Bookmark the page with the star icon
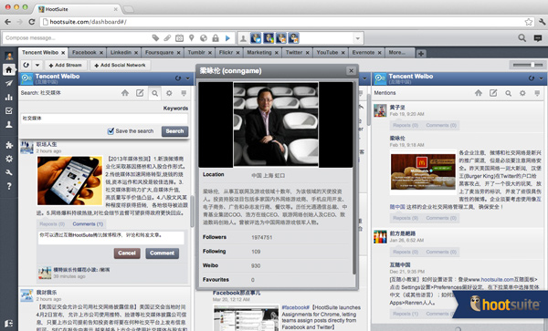This screenshot has height=331, width=548. pos(529,22)
